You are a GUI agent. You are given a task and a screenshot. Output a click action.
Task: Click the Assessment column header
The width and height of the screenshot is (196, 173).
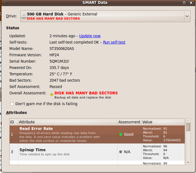[129, 122]
